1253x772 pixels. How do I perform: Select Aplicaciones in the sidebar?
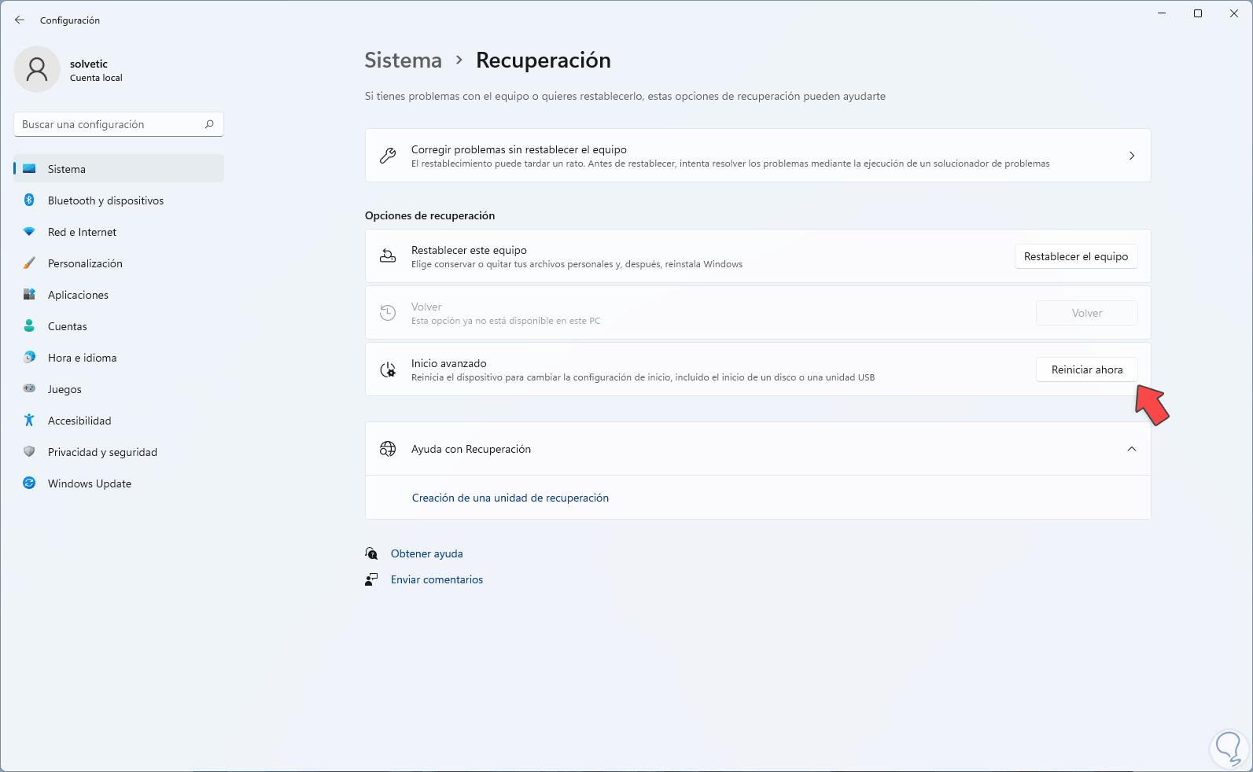[x=78, y=295]
